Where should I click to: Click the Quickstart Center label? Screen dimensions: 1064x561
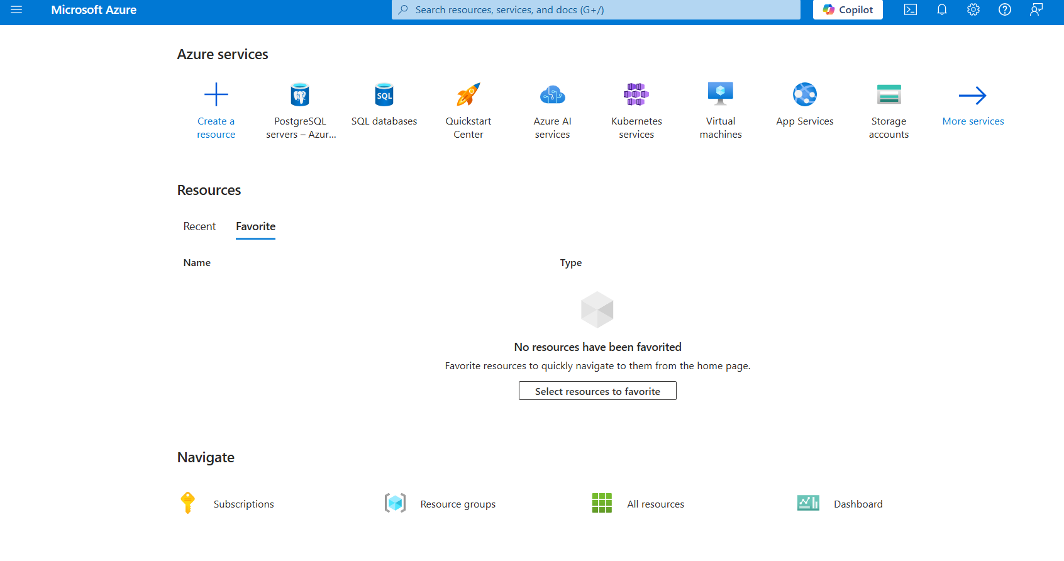(468, 128)
